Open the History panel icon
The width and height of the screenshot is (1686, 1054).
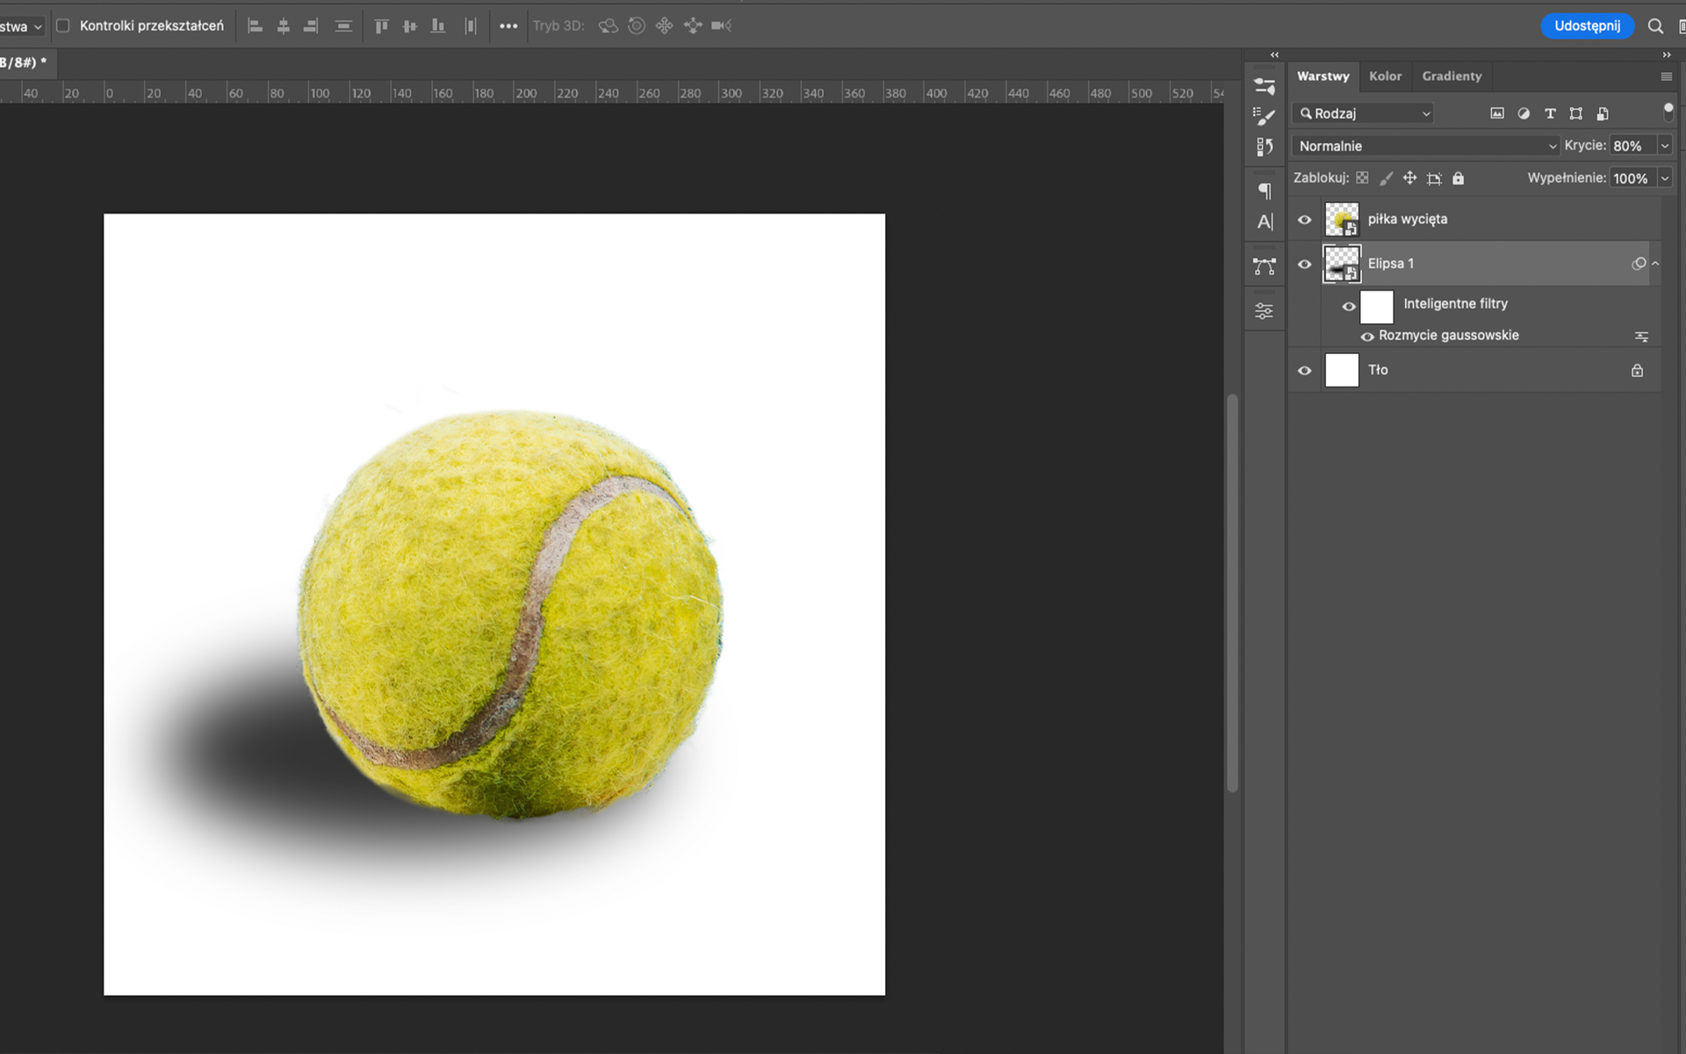coord(1264,147)
